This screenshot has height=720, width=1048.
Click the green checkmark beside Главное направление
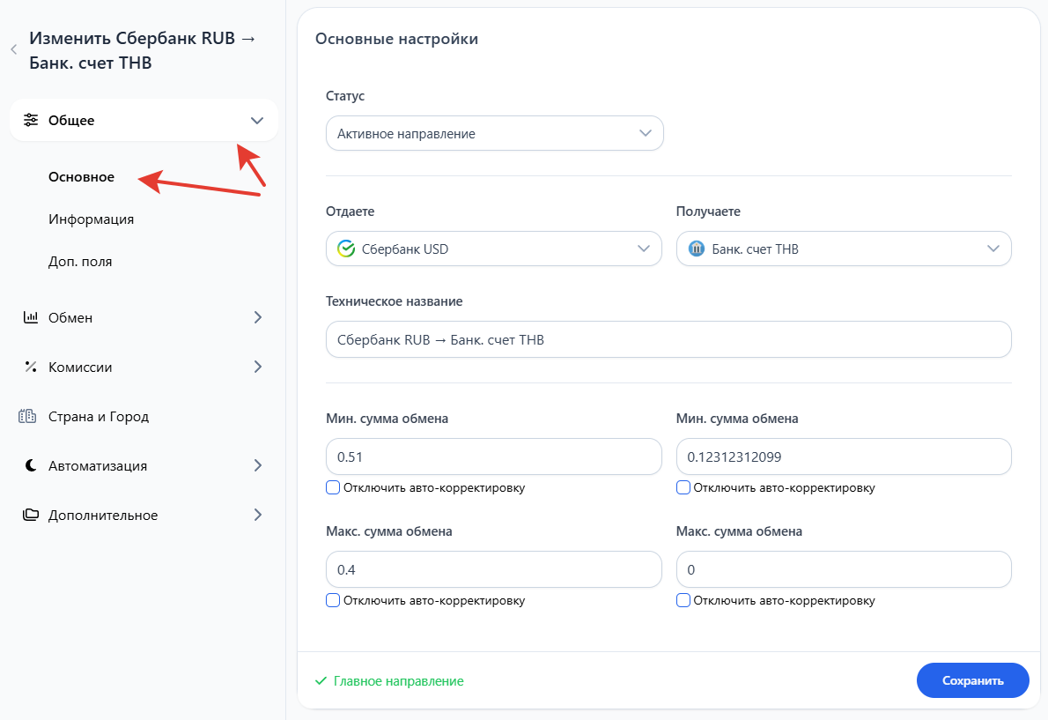(321, 680)
